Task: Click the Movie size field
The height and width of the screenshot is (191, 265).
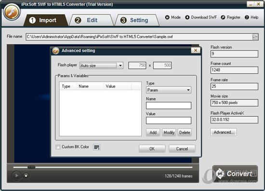Action: (x=234, y=103)
